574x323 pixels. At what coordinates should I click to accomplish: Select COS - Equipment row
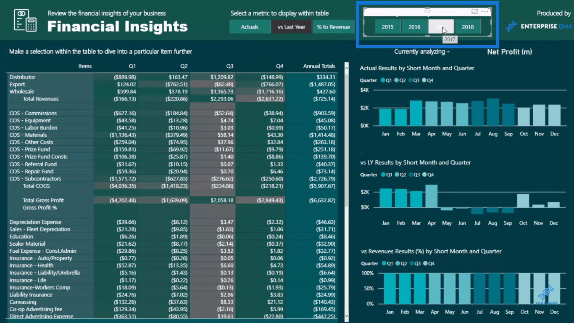coord(172,120)
